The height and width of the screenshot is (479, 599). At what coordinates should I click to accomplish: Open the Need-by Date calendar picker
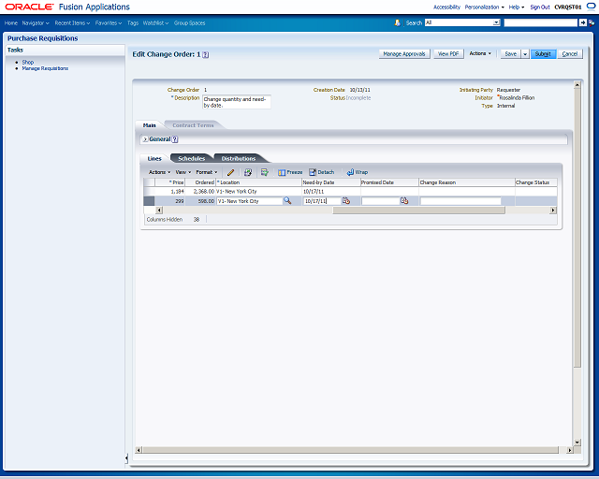pos(346,200)
